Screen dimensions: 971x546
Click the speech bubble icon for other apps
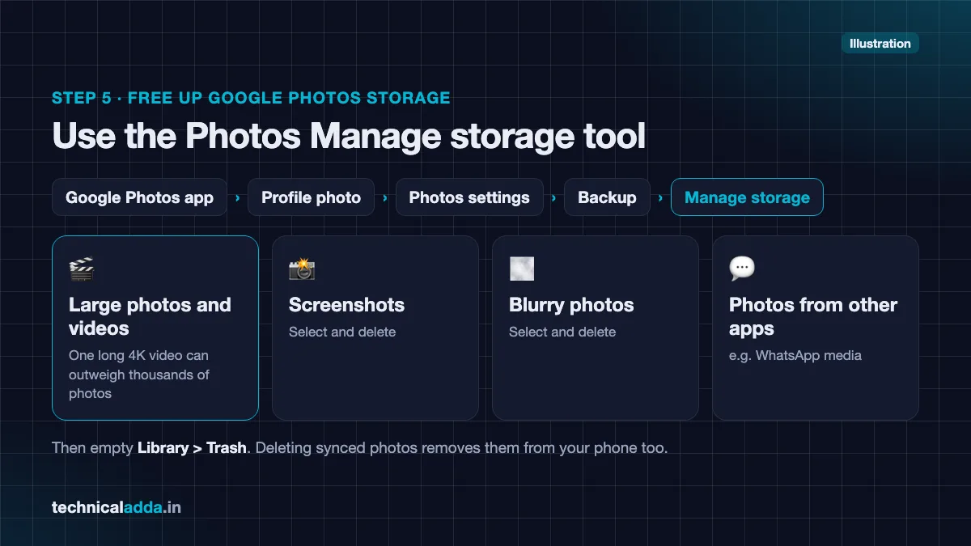[741, 269]
